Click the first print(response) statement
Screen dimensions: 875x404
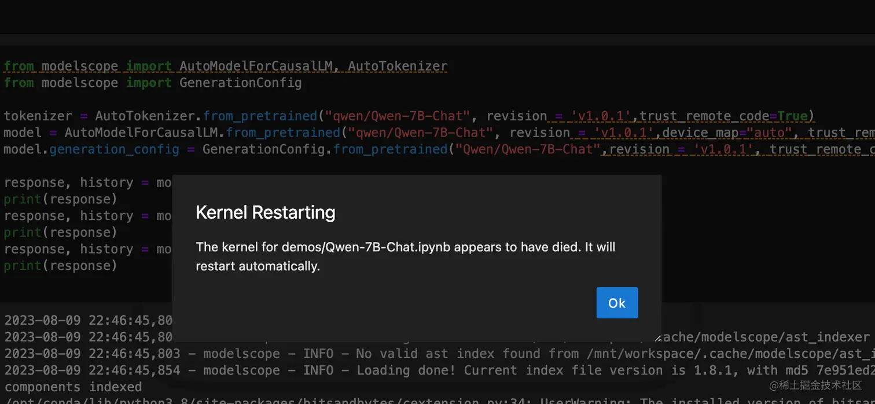click(x=60, y=199)
